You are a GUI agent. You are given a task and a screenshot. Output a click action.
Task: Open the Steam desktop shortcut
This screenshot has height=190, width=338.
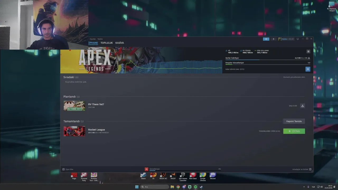(x=143, y=176)
